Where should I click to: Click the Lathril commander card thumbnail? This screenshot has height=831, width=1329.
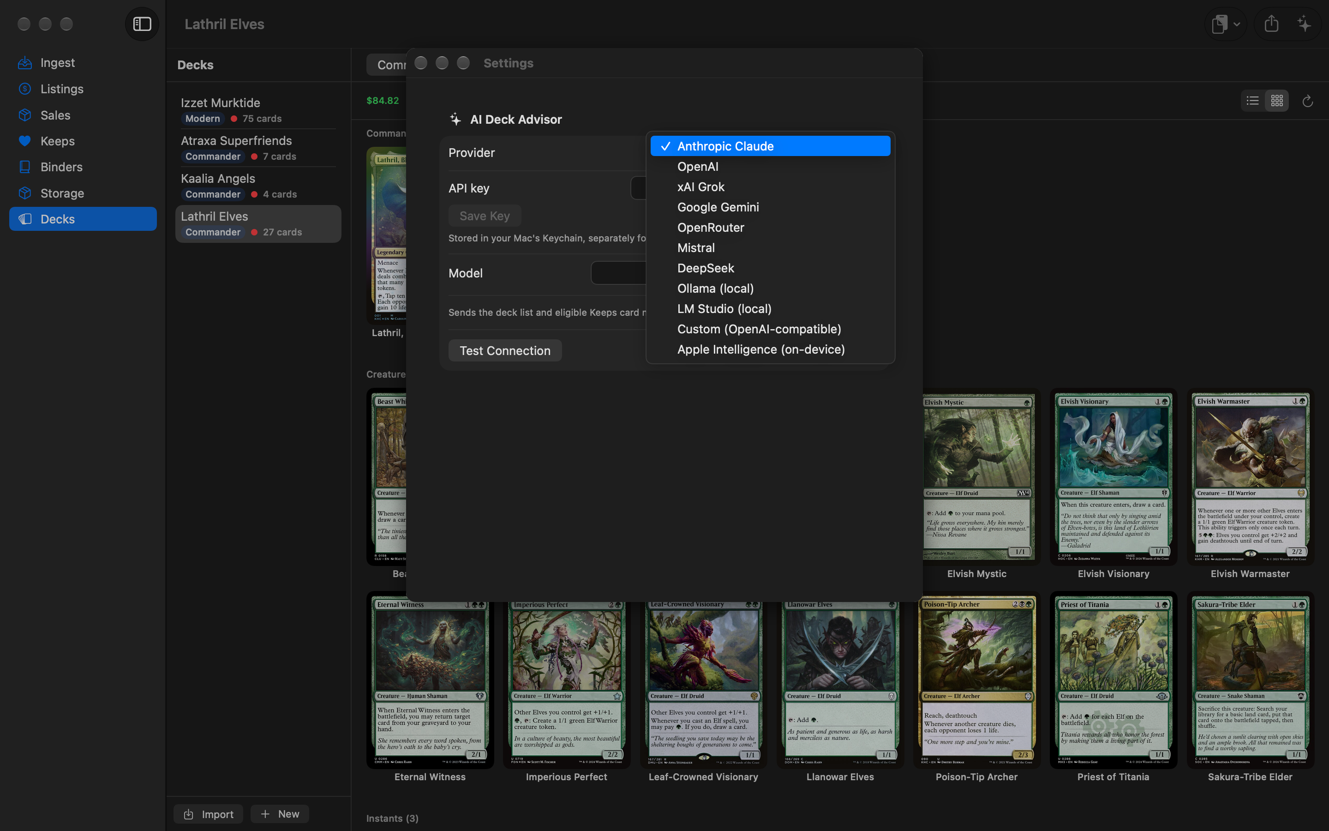(387, 235)
